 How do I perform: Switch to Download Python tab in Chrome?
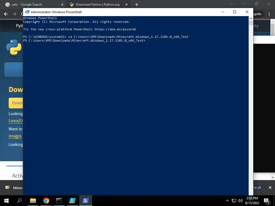pyautogui.click(x=97, y=5)
